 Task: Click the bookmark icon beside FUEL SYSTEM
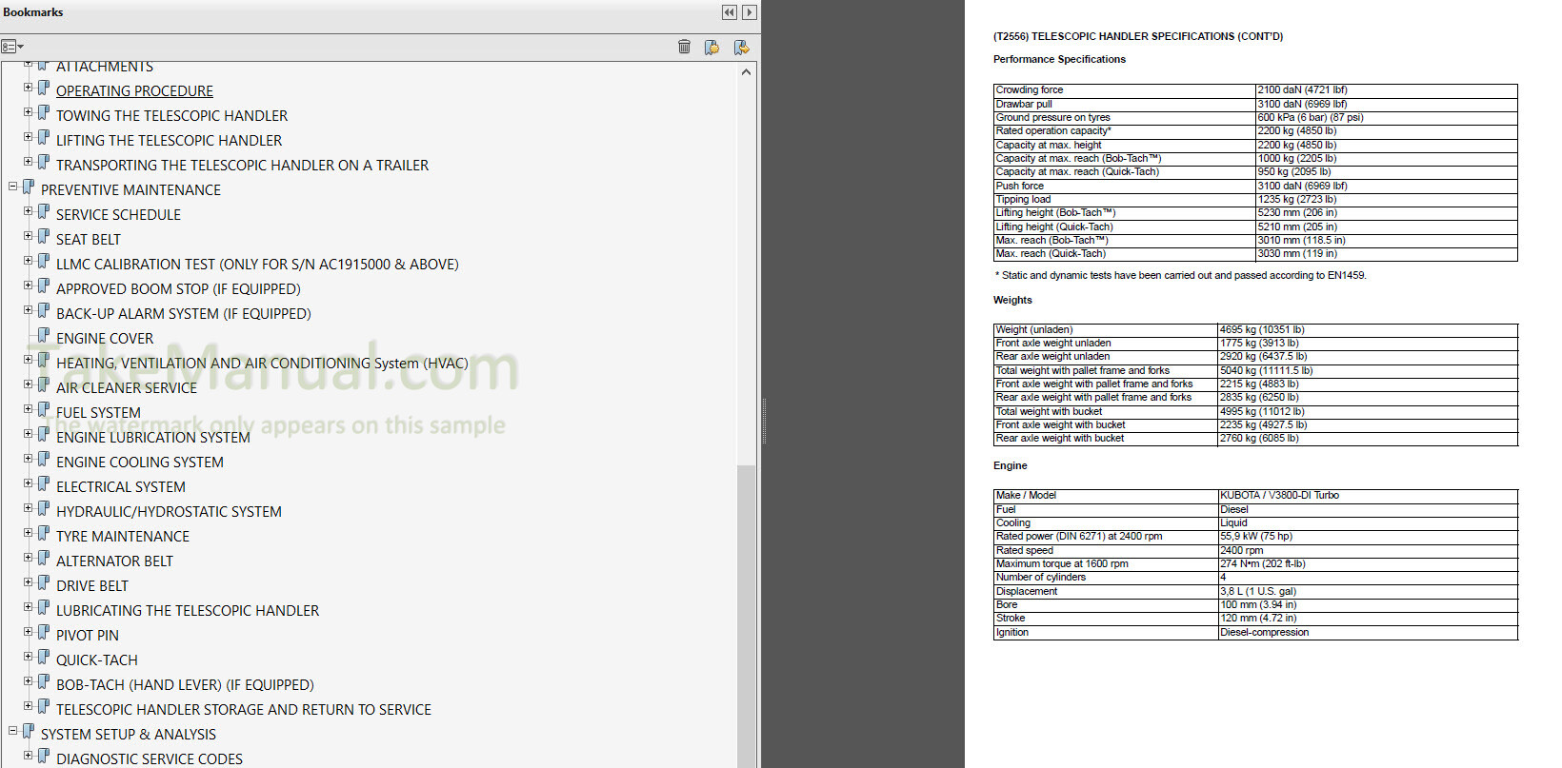click(x=44, y=410)
